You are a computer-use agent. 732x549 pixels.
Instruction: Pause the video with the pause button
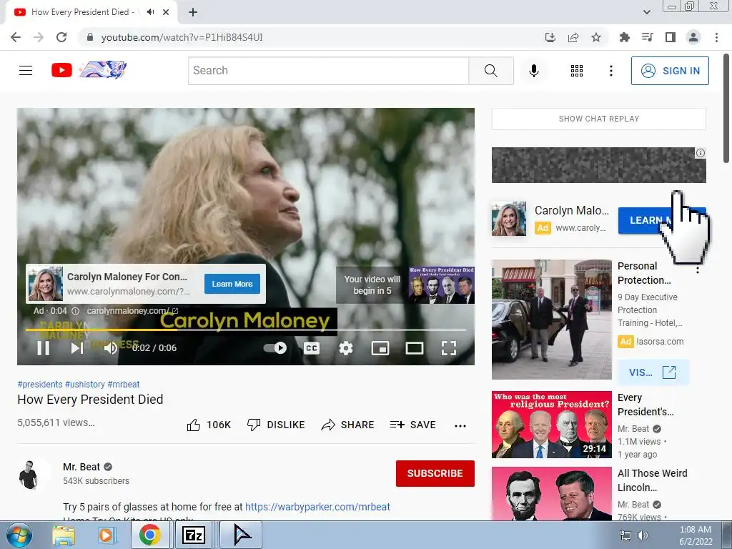coord(44,348)
